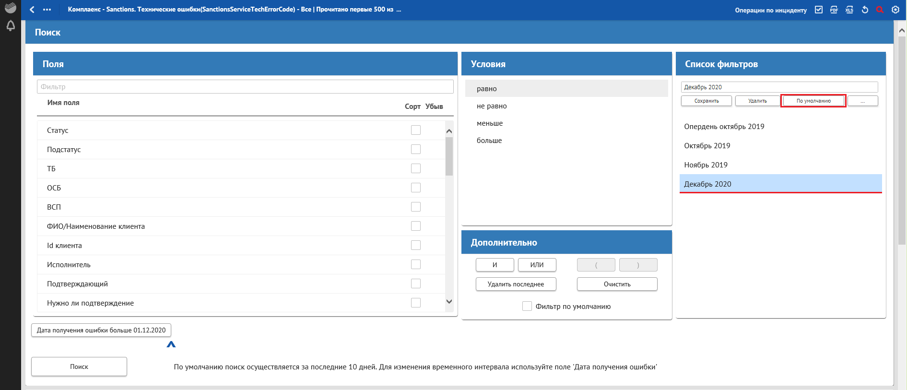The height and width of the screenshot is (390, 907).
Task: Click the По умолчанию button
Action: pos(813,101)
